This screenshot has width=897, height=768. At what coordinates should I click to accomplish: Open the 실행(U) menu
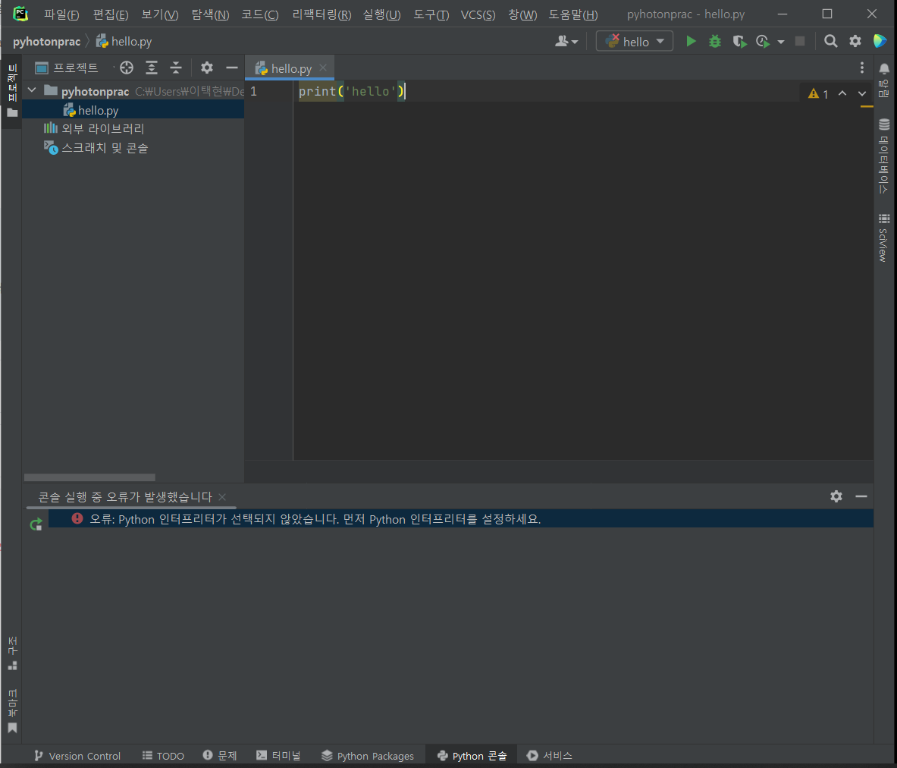click(x=381, y=14)
